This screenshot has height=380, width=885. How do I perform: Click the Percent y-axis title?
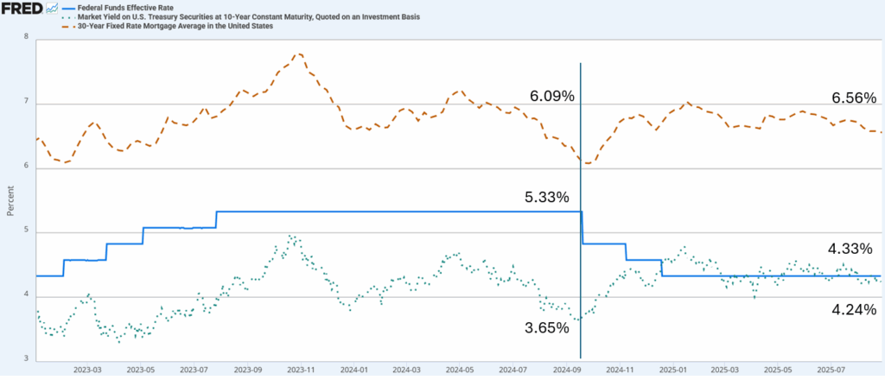click(10, 199)
